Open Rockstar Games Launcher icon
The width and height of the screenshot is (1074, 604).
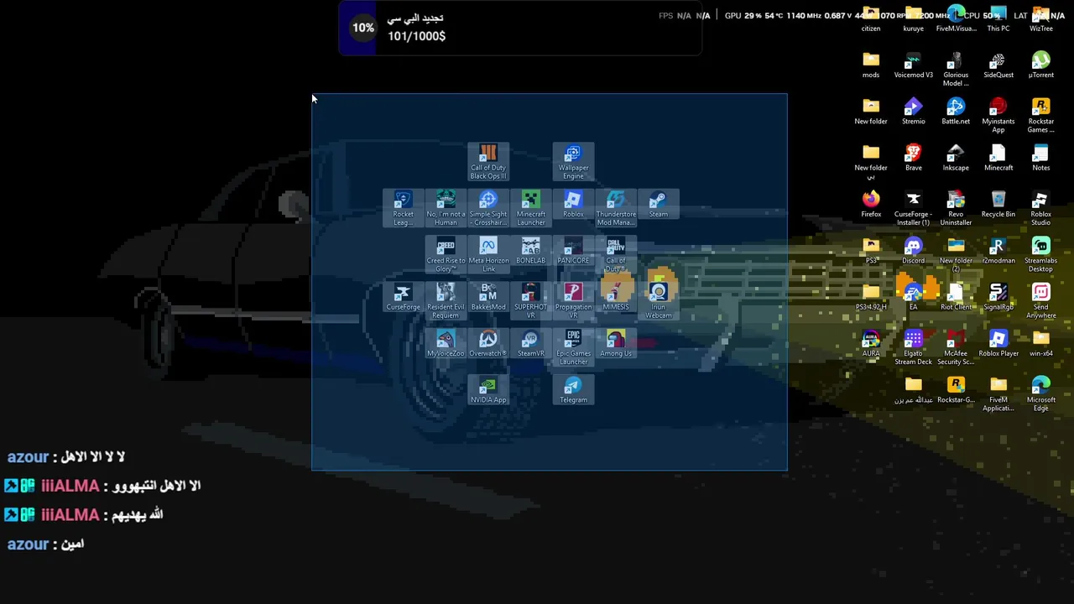pyautogui.click(x=1040, y=115)
